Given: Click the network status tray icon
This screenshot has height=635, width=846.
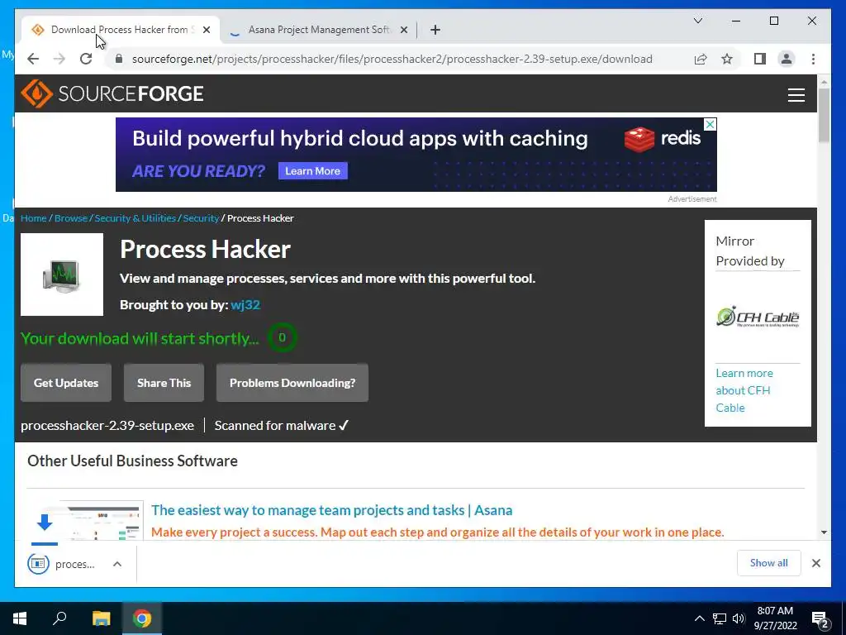Looking at the screenshot, I should pyautogui.click(x=720, y=618).
